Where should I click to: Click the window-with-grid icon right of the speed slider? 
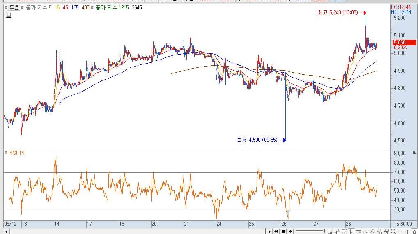click(x=330, y=232)
